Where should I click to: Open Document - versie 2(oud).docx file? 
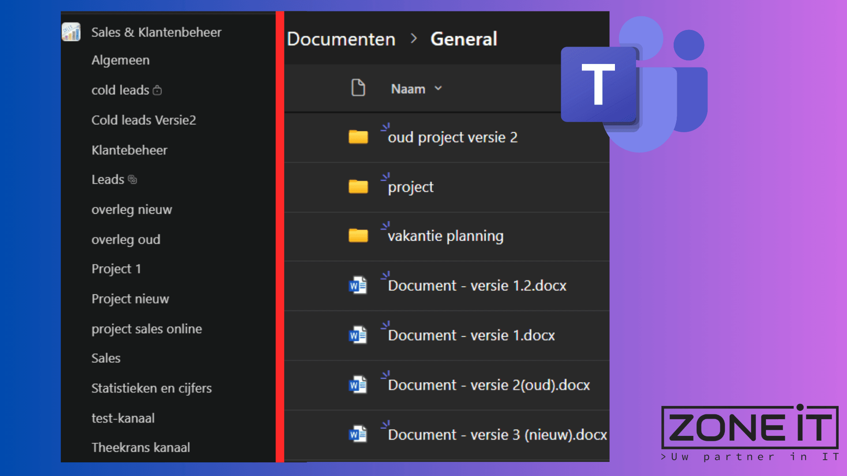[x=489, y=385]
